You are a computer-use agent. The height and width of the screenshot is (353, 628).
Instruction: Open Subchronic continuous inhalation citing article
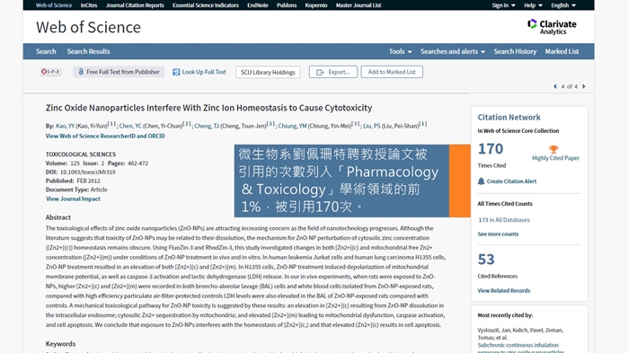[521, 349]
